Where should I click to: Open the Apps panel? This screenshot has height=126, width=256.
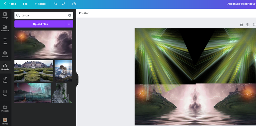point(5,93)
